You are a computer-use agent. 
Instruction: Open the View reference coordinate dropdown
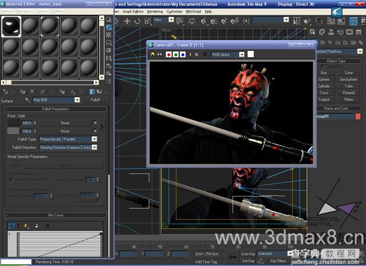[172, 19]
